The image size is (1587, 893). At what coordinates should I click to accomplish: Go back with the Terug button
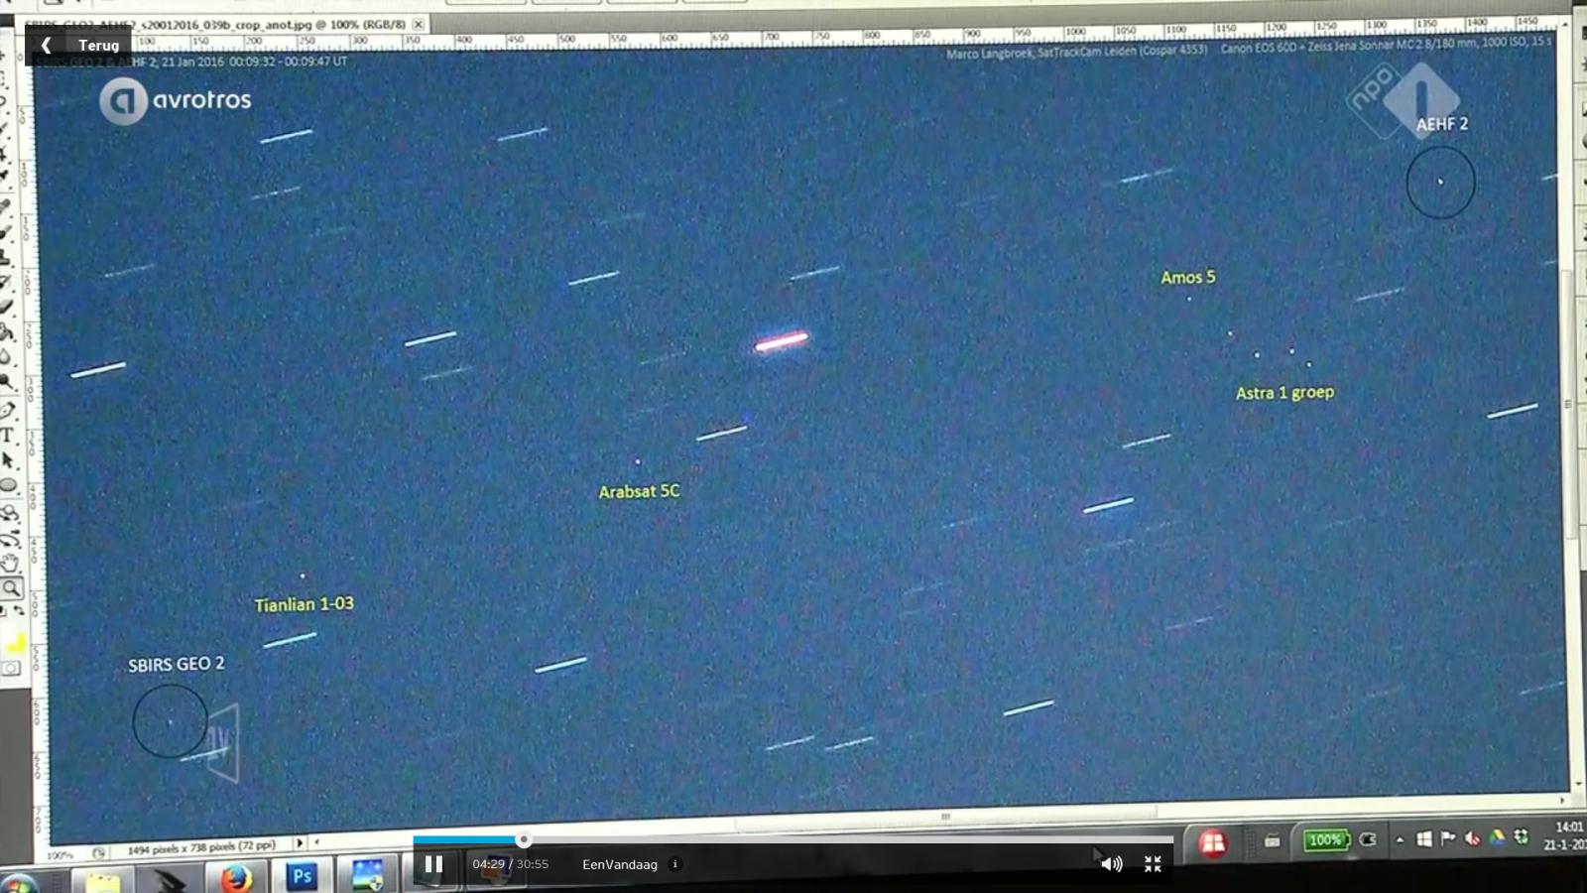(78, 45)
